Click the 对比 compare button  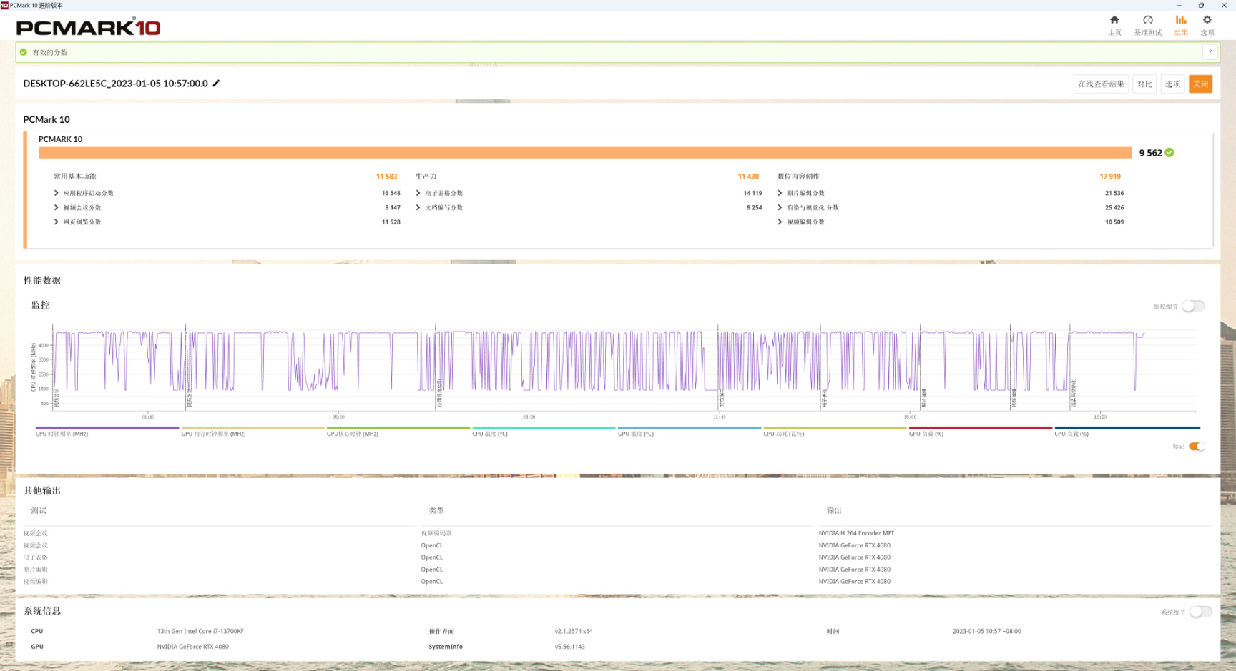[x=1144, y=84]
